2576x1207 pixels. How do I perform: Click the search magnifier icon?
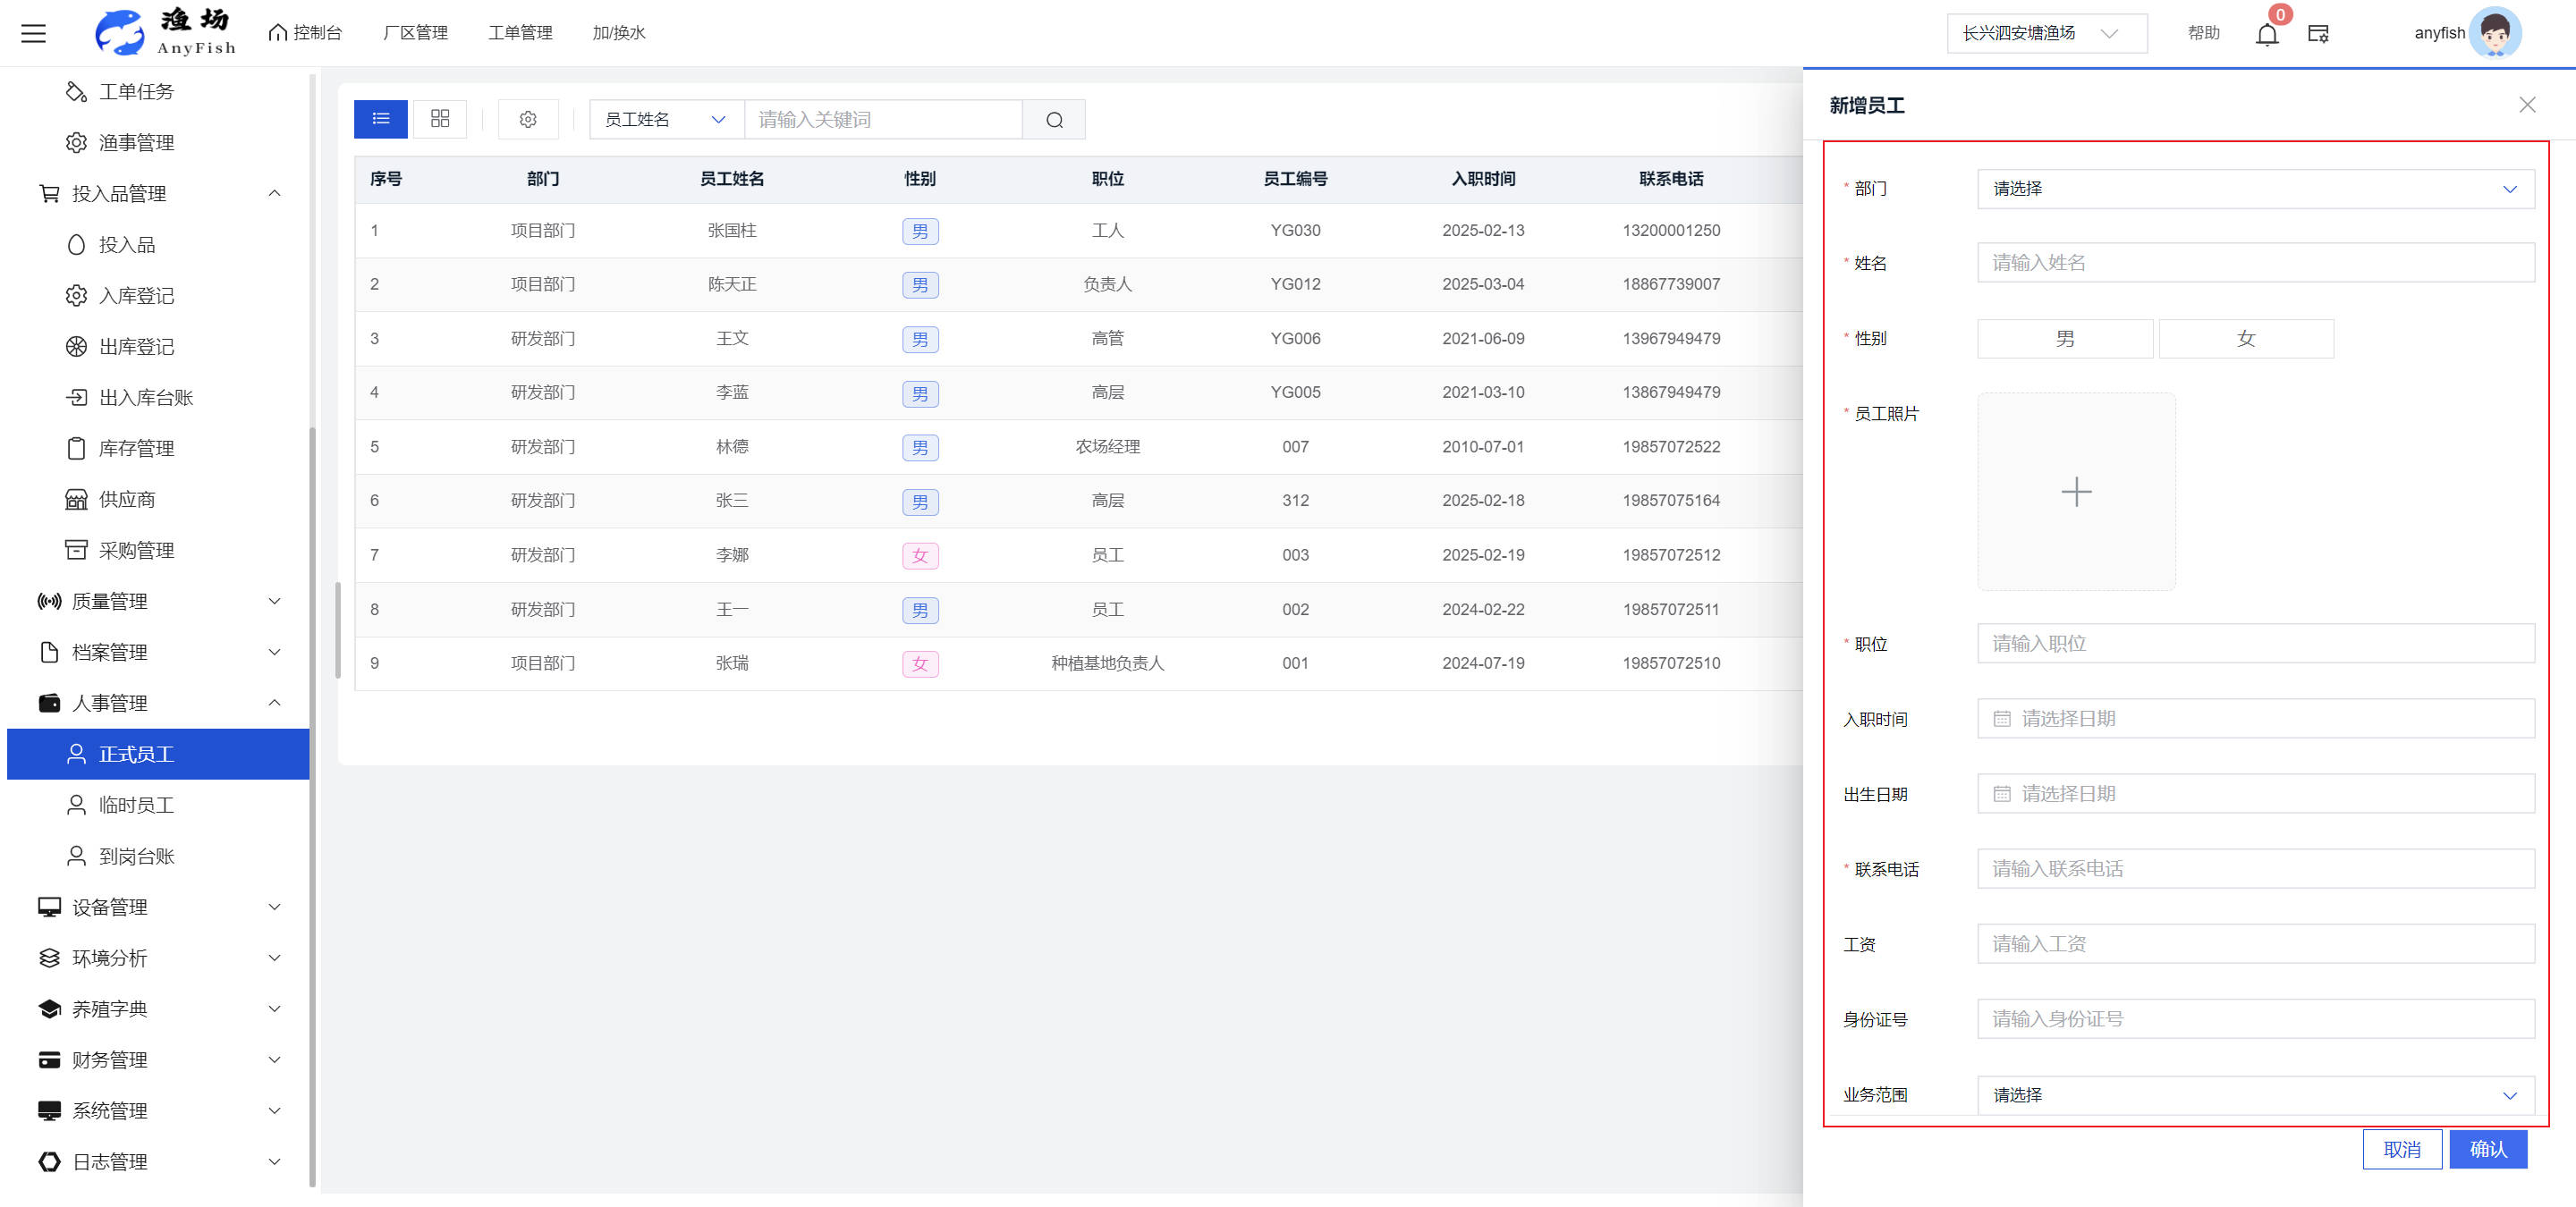tap(1054, 120)
